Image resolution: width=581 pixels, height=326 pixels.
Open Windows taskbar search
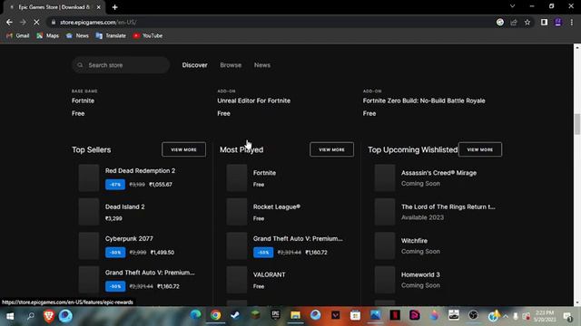(30, 316)
